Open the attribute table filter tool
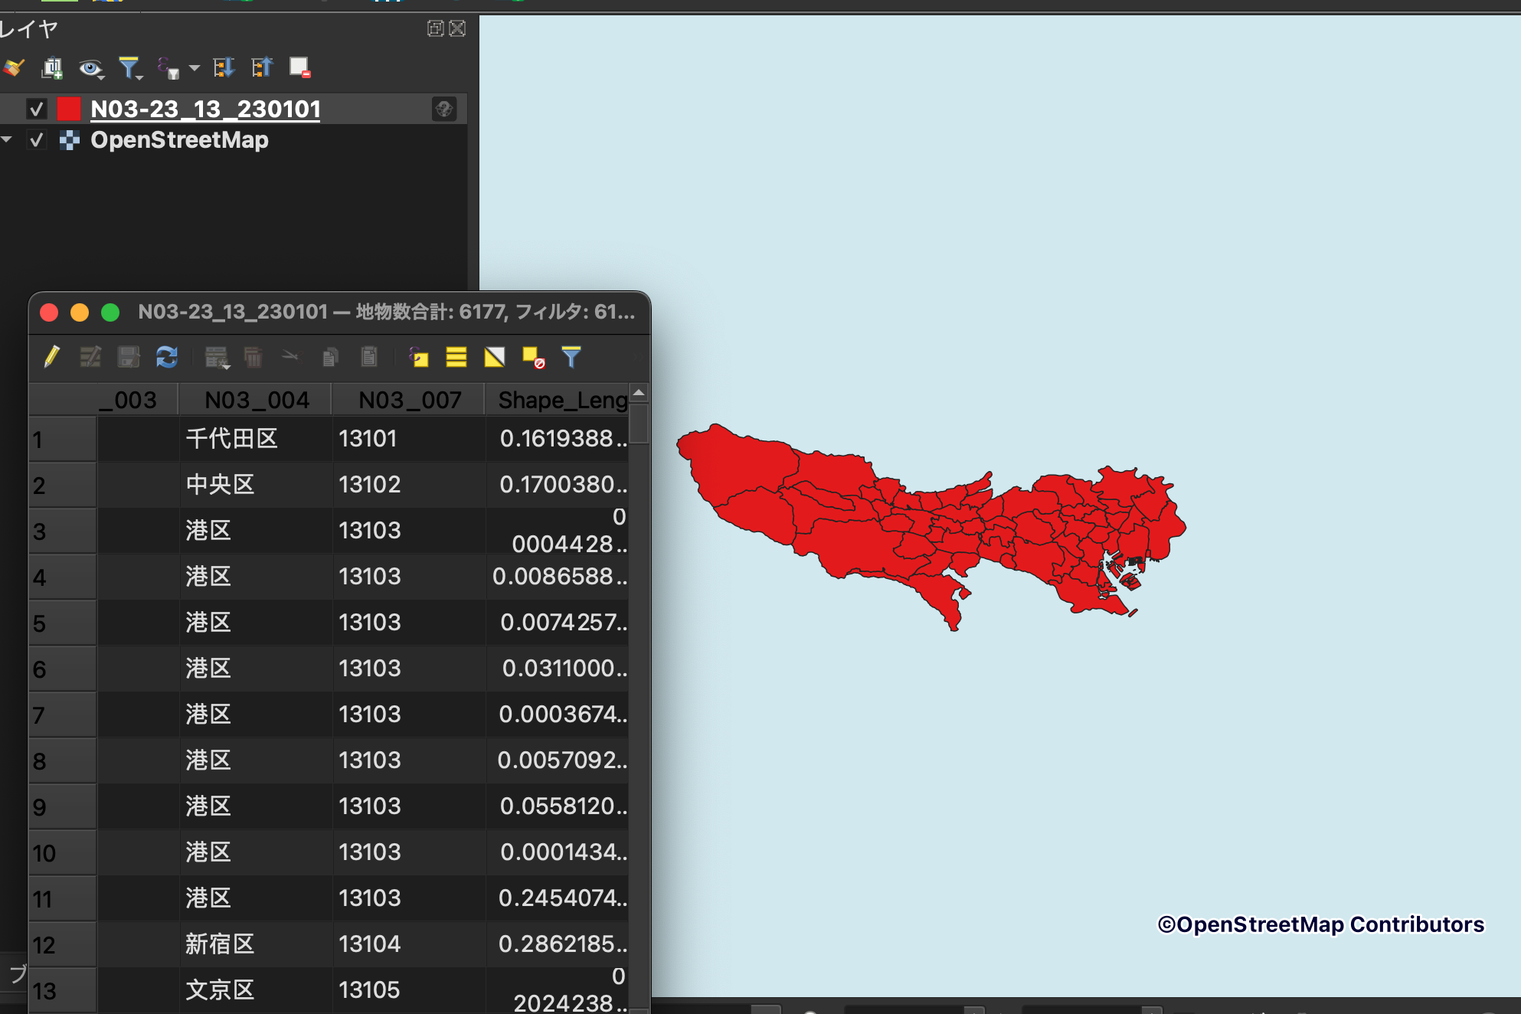1521x1014 pixels. [x=571, y=357]
